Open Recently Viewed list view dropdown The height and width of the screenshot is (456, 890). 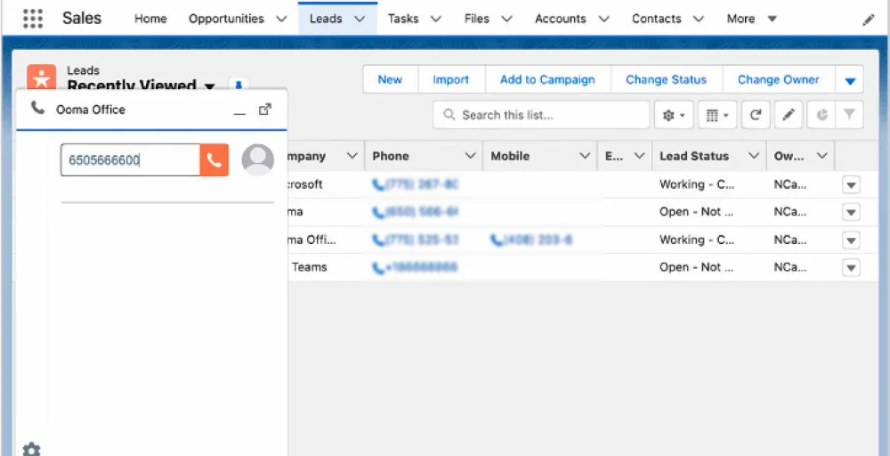(x=209, y=87)
